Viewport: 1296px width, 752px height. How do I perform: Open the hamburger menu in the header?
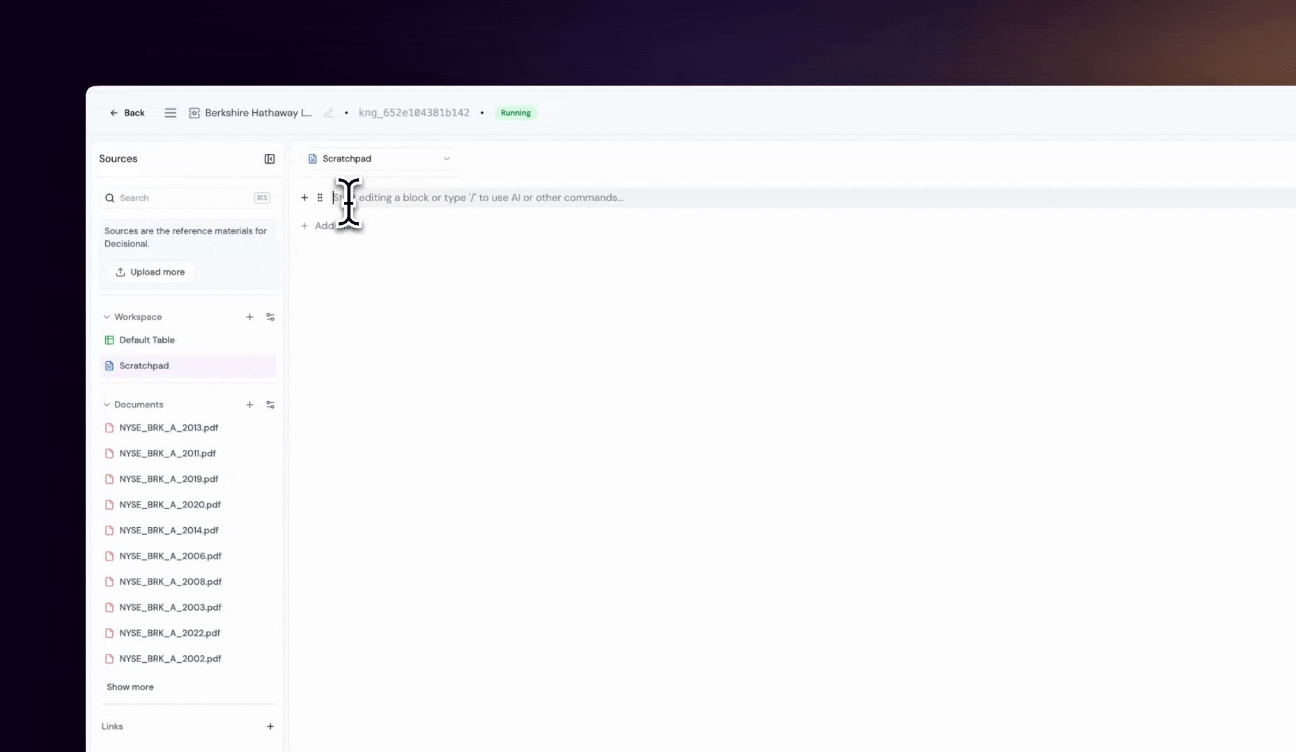tap(170, 112)
